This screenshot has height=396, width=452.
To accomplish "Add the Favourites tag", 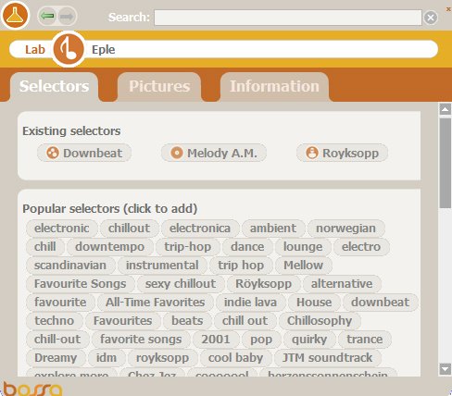I will point(123,321).
